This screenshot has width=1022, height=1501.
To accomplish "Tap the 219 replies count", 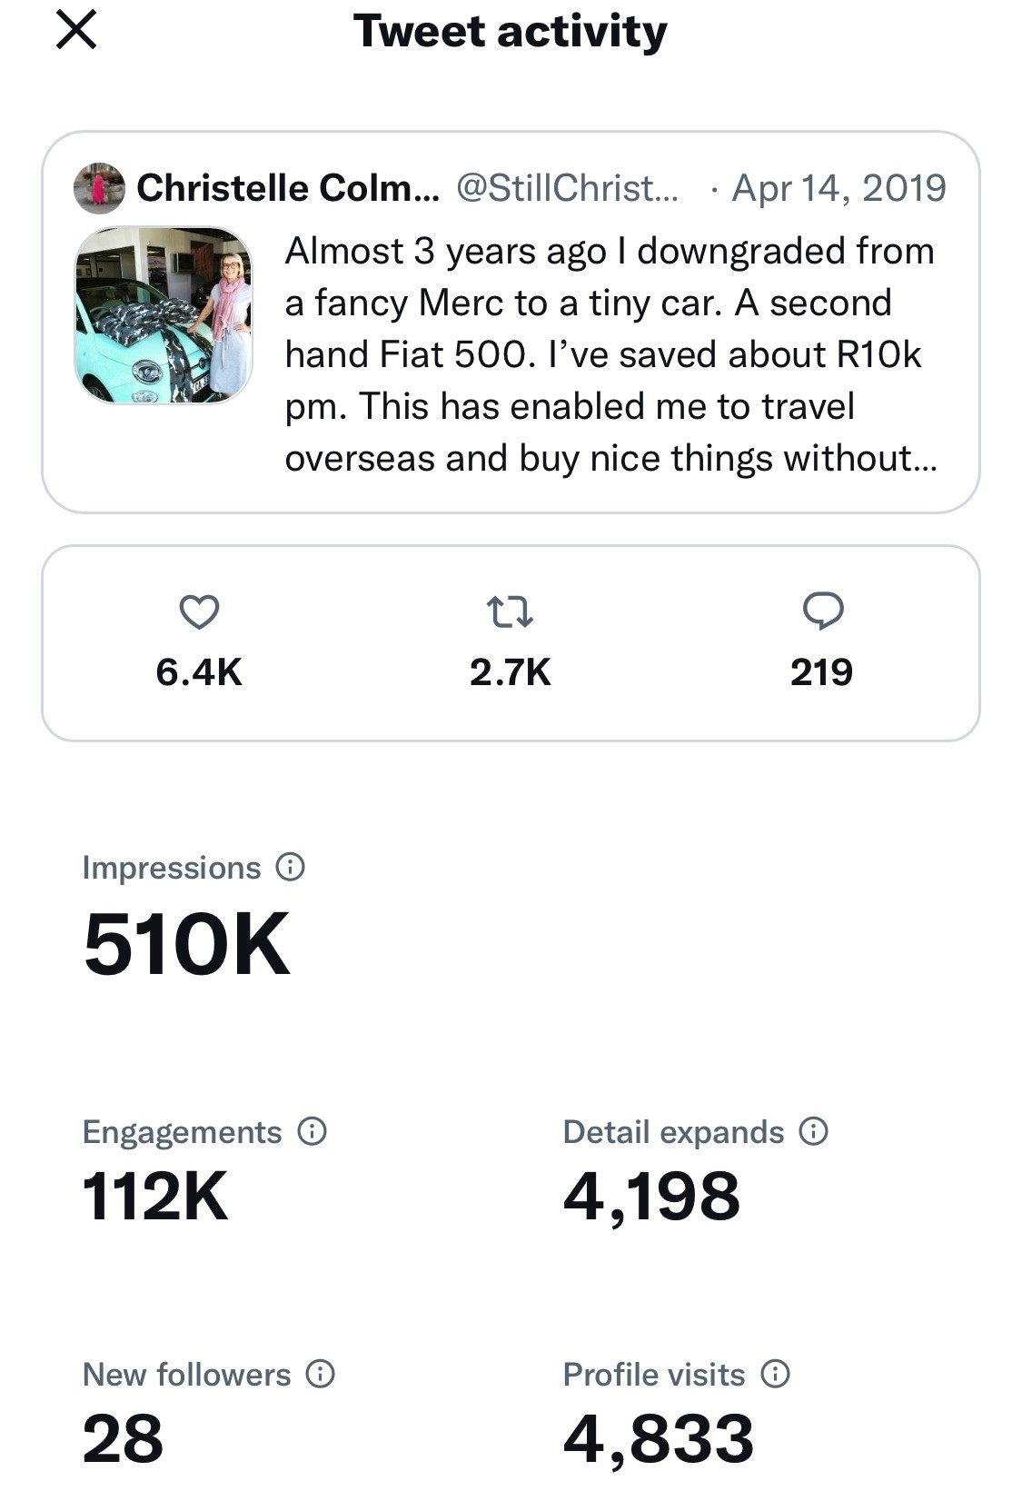I will [x=821, y=672].
